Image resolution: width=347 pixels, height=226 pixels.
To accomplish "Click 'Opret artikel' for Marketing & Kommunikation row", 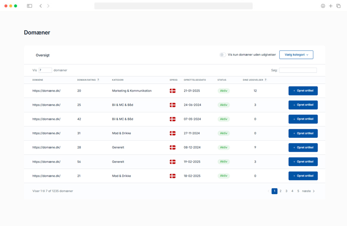I will coord(303,91).
